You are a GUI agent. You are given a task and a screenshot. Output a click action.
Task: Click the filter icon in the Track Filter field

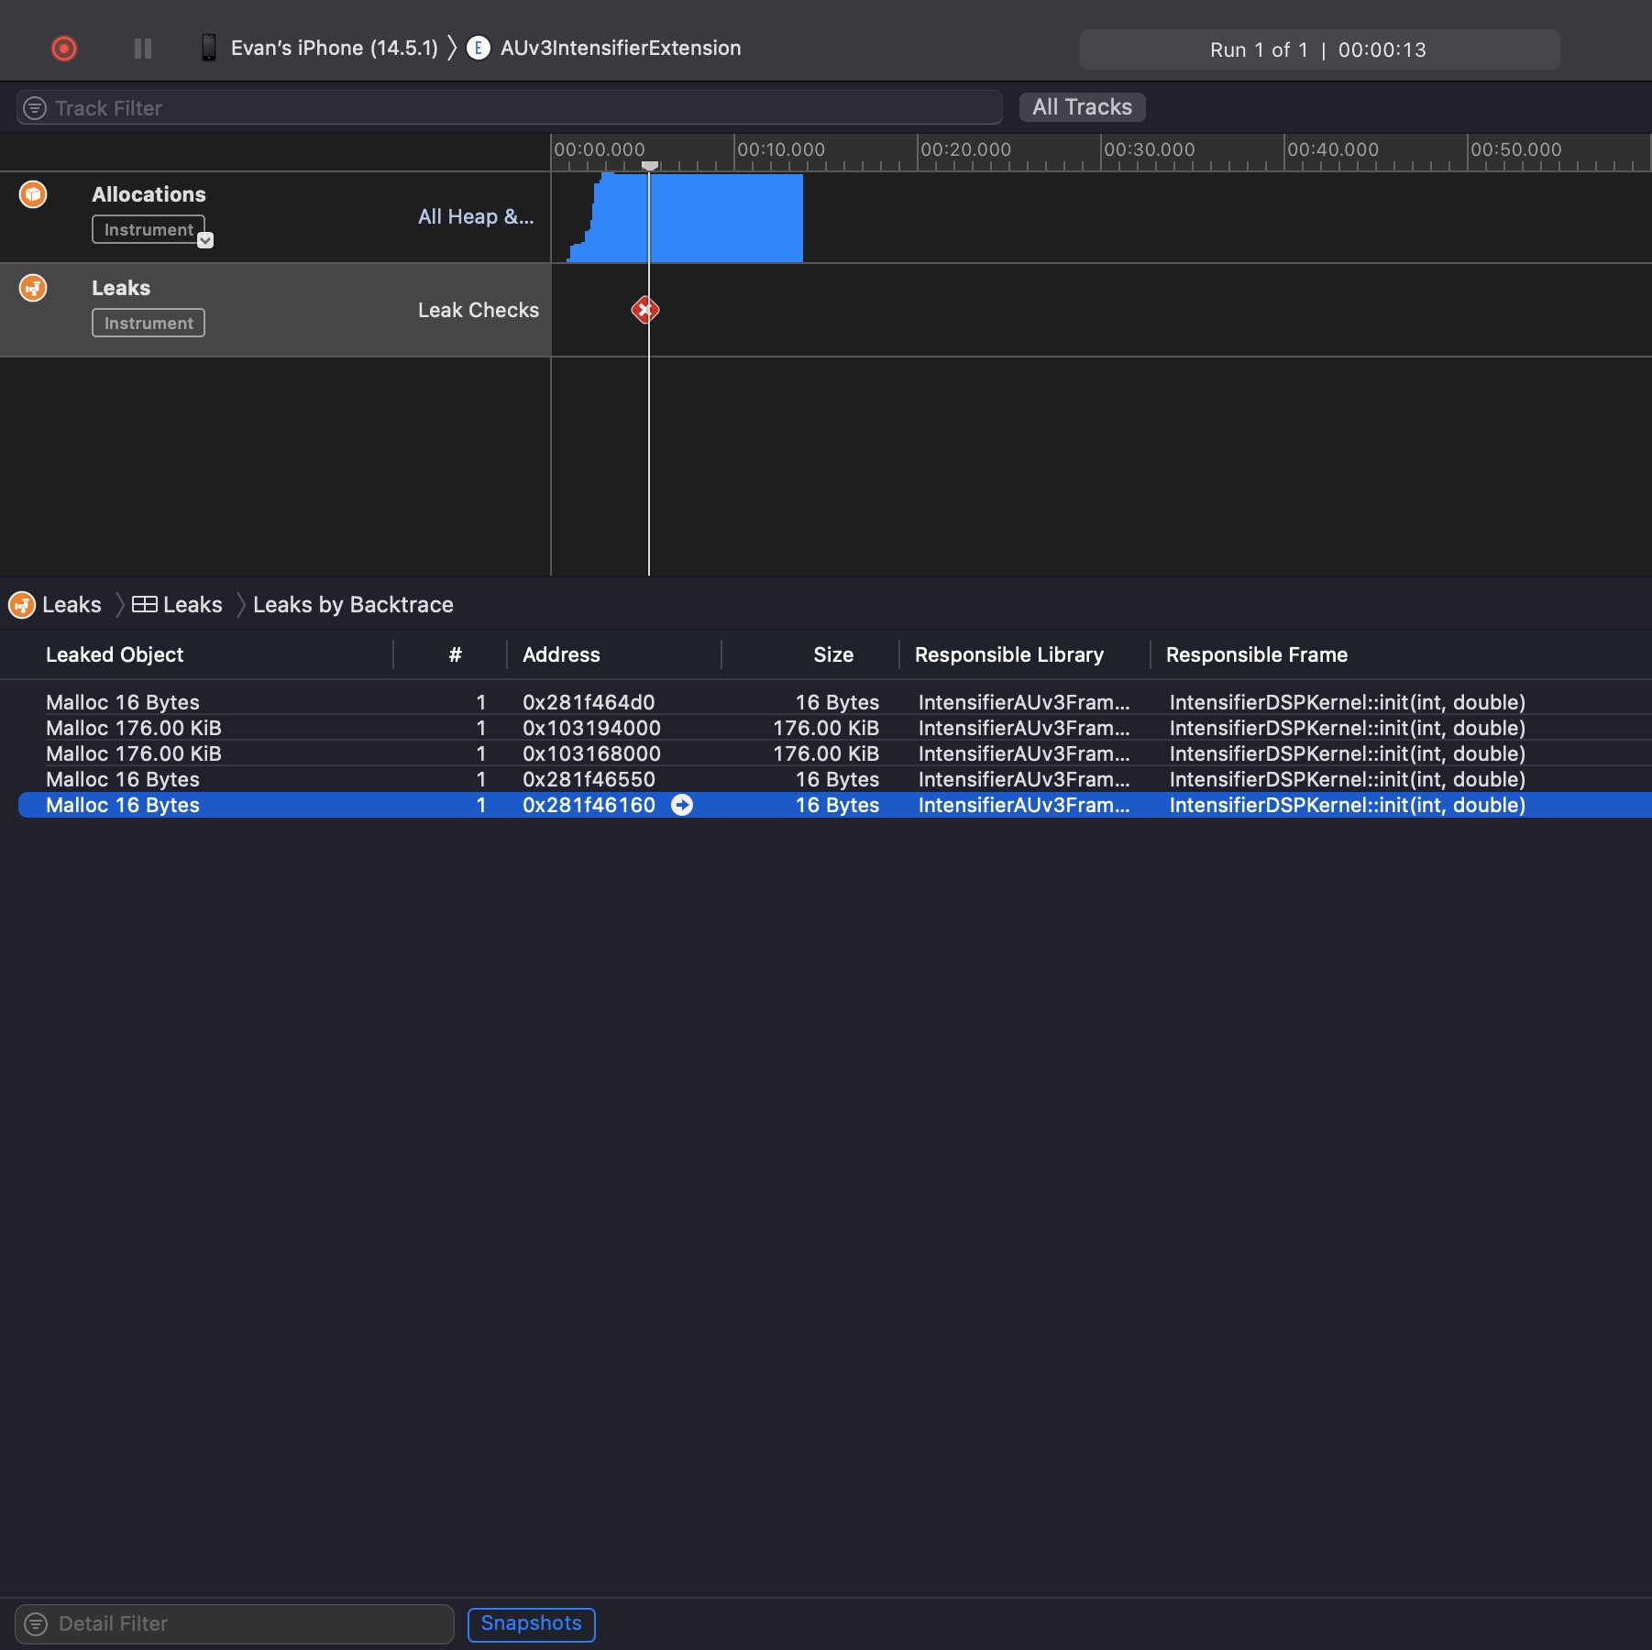[x=34, y=107]
